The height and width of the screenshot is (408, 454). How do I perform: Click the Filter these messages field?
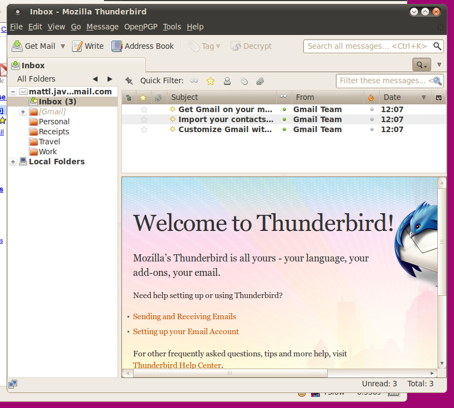tap(390, 81)
